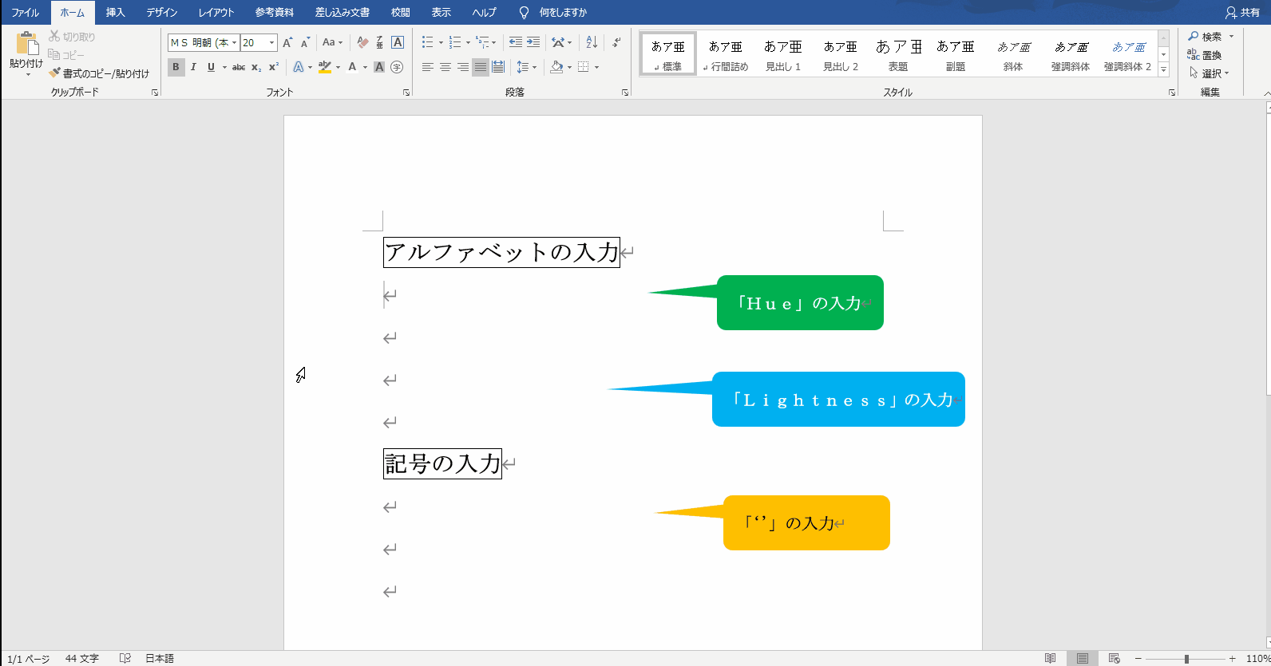Viewport: 1271px width, 666px height.
Task: Apply the 見出し 1 heading style
Action: pos(782,54)
